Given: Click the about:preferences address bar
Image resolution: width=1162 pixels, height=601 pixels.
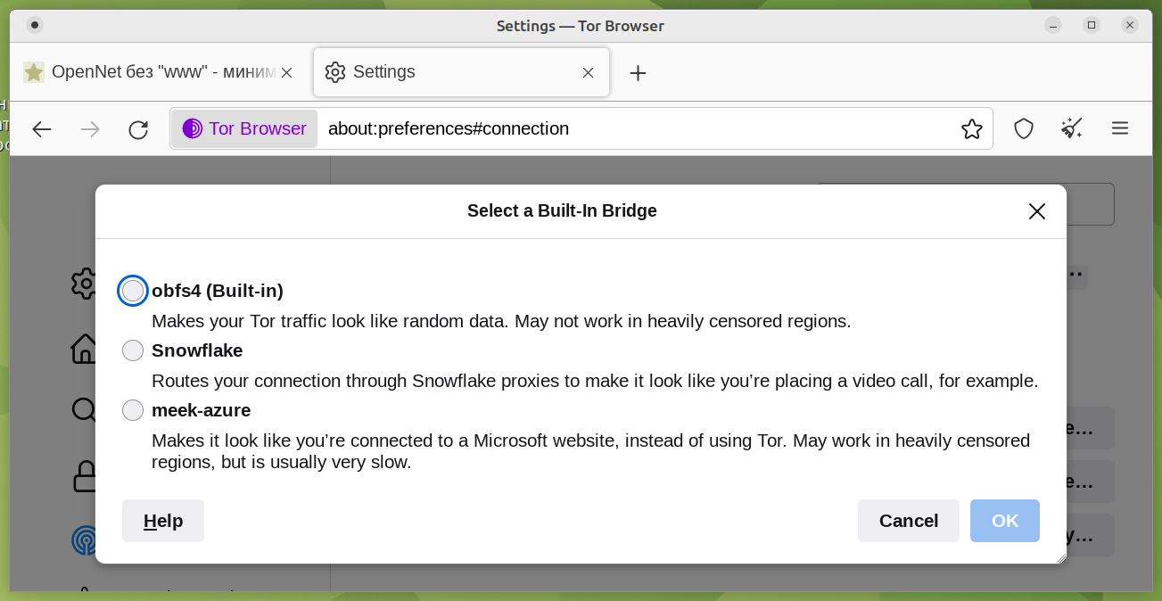Looking at the screenshot, I should coord(624,129).
